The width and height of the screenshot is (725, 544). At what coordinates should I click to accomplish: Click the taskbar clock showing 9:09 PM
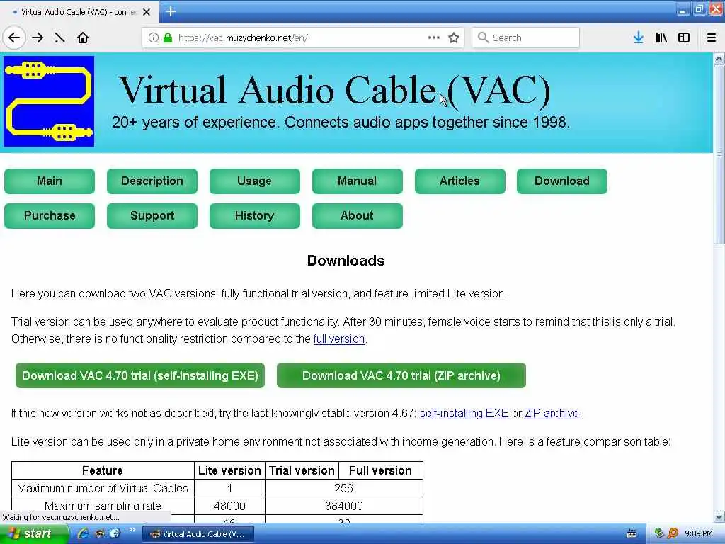click(699, 534)
